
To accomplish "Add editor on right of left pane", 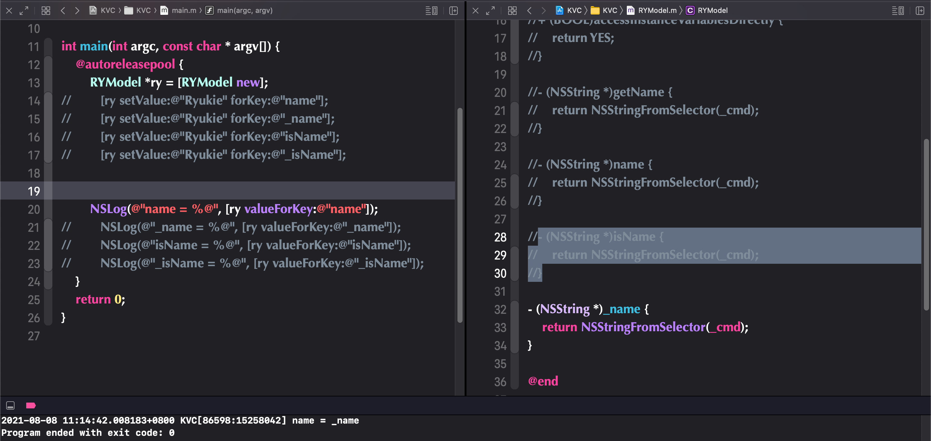I will point(454,10).
